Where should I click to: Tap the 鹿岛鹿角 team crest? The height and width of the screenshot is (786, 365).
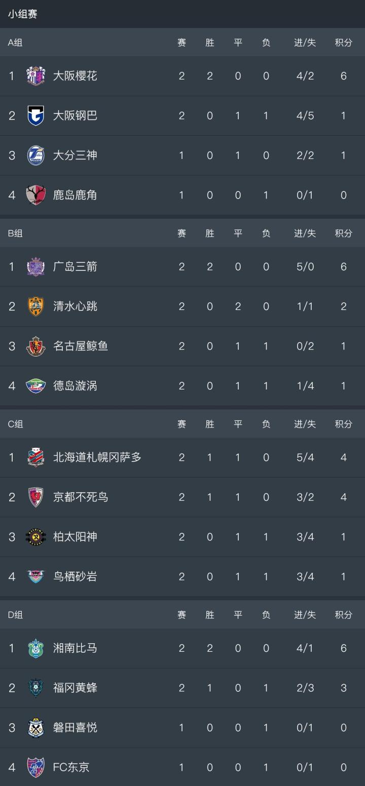click(36, 195)
